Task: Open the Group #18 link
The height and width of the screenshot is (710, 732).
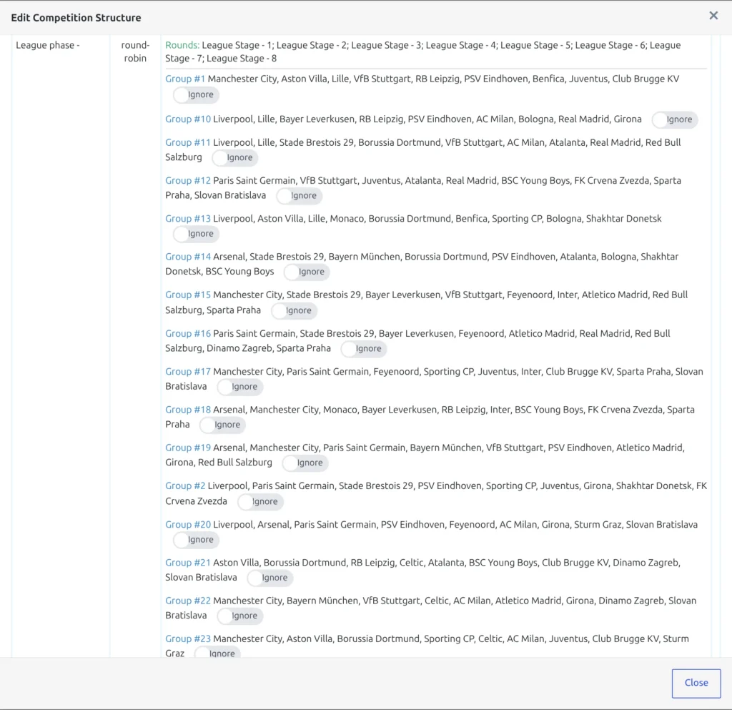Action: 188,410
